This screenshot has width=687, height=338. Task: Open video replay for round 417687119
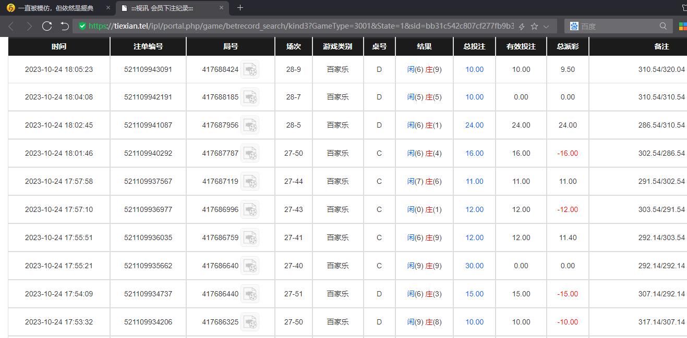[x=250, y=181]
